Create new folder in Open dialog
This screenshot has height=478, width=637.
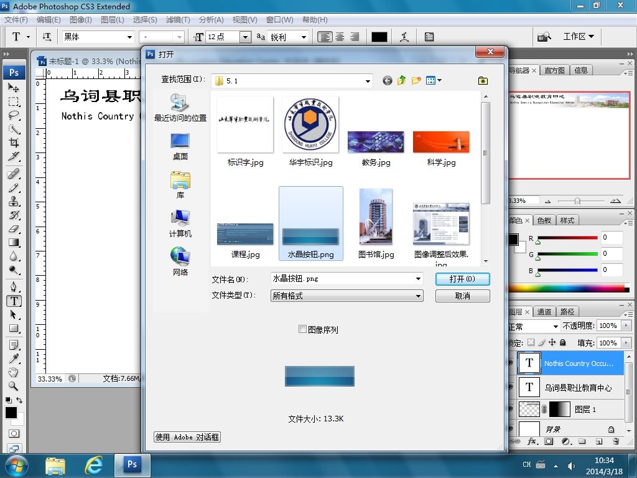click(x=416, y=80)
